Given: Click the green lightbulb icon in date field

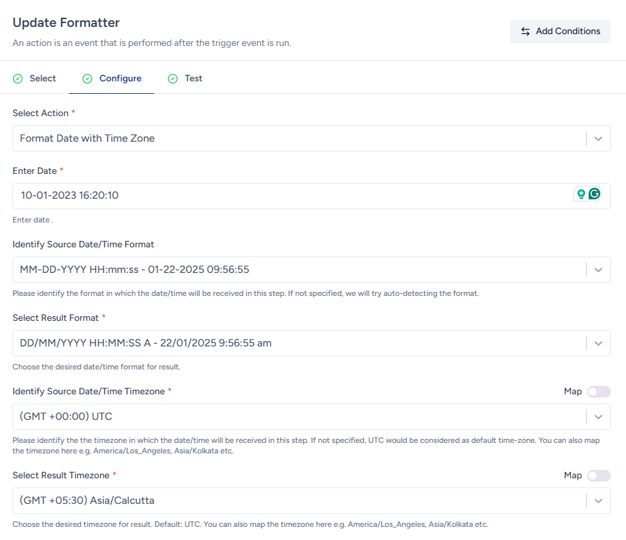Looking at the screenshot, I should [581, 194].
